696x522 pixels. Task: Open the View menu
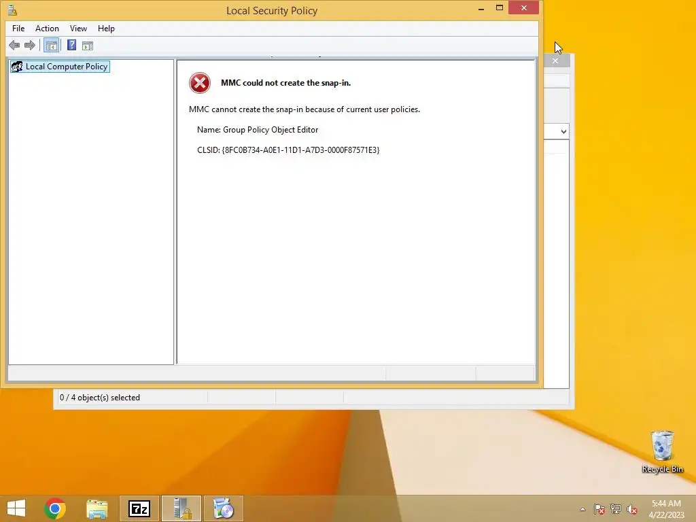coord(78,29)
